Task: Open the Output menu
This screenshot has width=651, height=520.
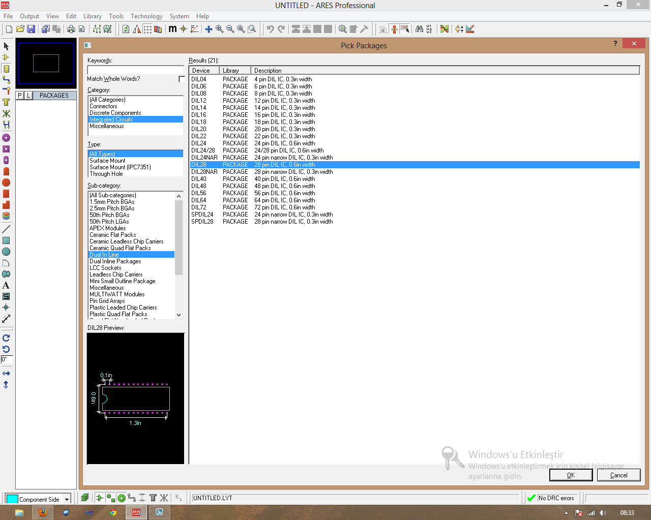Action: click(29, 16)
